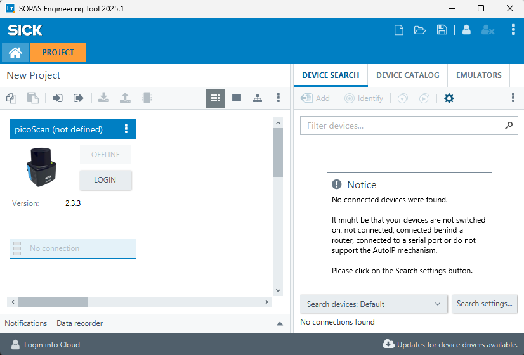Click the filter magnifier icon
This screenshot has height=355, width=524.
pyautogui.click(x=509, y=126)
